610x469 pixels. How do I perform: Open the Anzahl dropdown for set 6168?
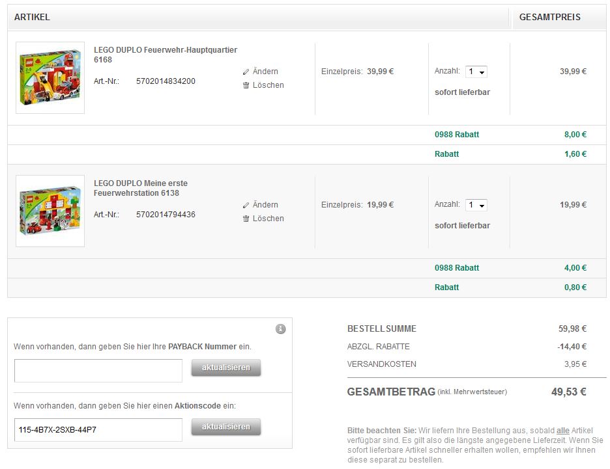[x=477, y=72]
